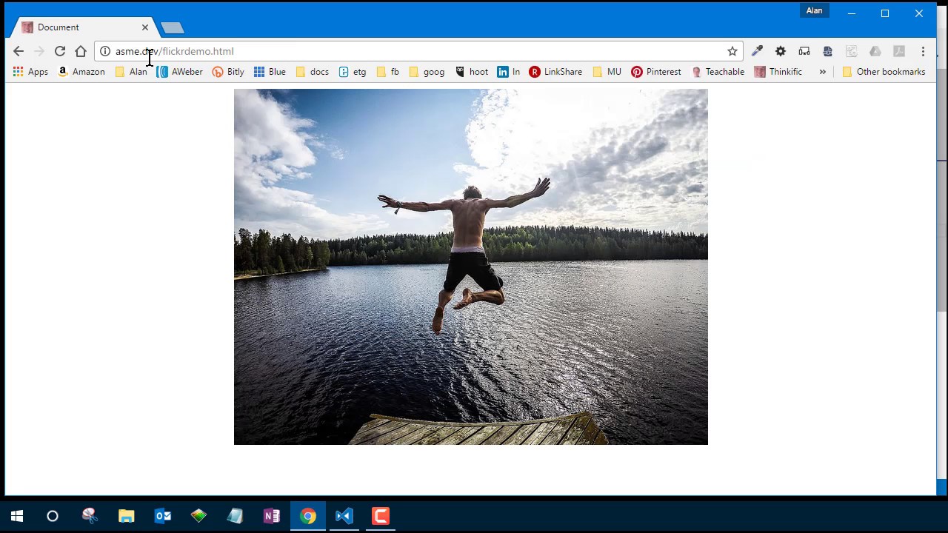Switch to Camtasia in the taskbar

tap(381, 516)
